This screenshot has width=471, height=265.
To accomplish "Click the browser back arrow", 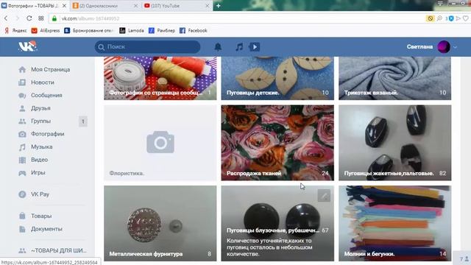I will [6, 18].
